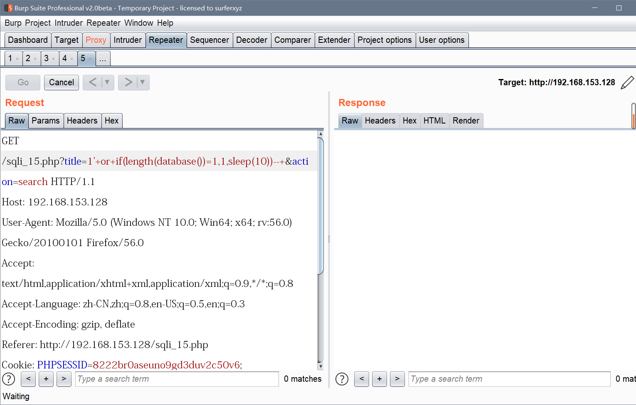Go forward in request history
636x405 pixels.
pyautogui.click(x=128, y=82)
